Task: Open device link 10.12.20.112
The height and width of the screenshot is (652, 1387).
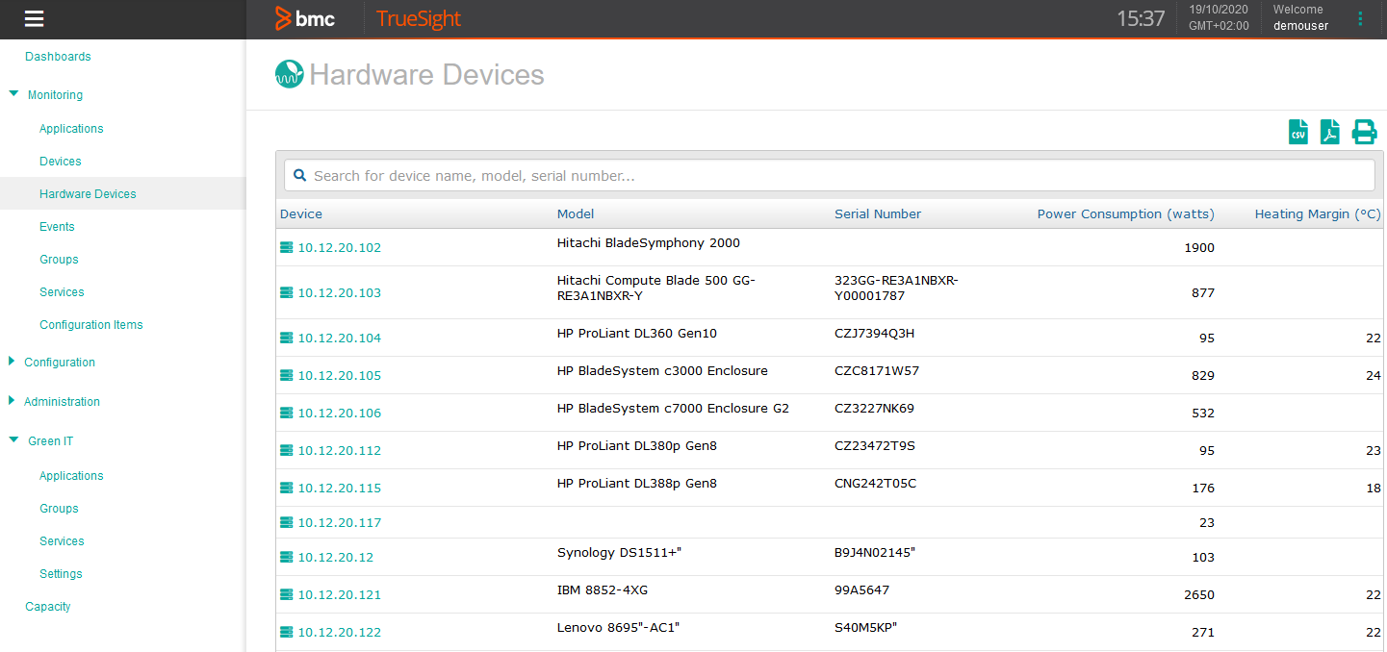Action: point(340,451)
